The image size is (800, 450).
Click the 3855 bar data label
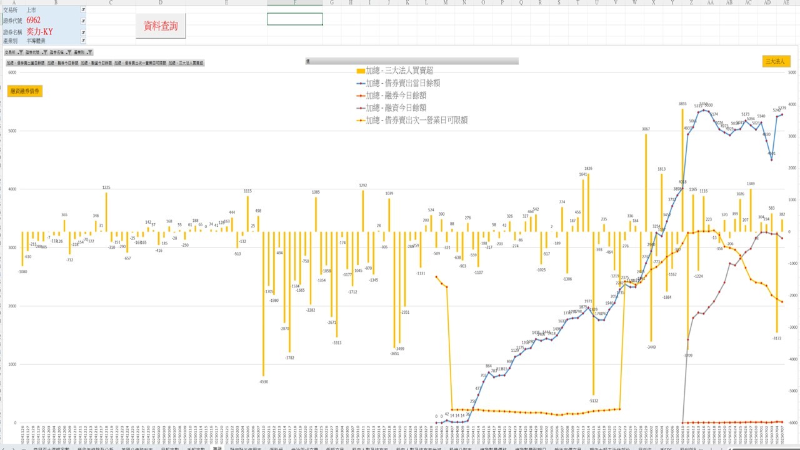pos(682,104)
